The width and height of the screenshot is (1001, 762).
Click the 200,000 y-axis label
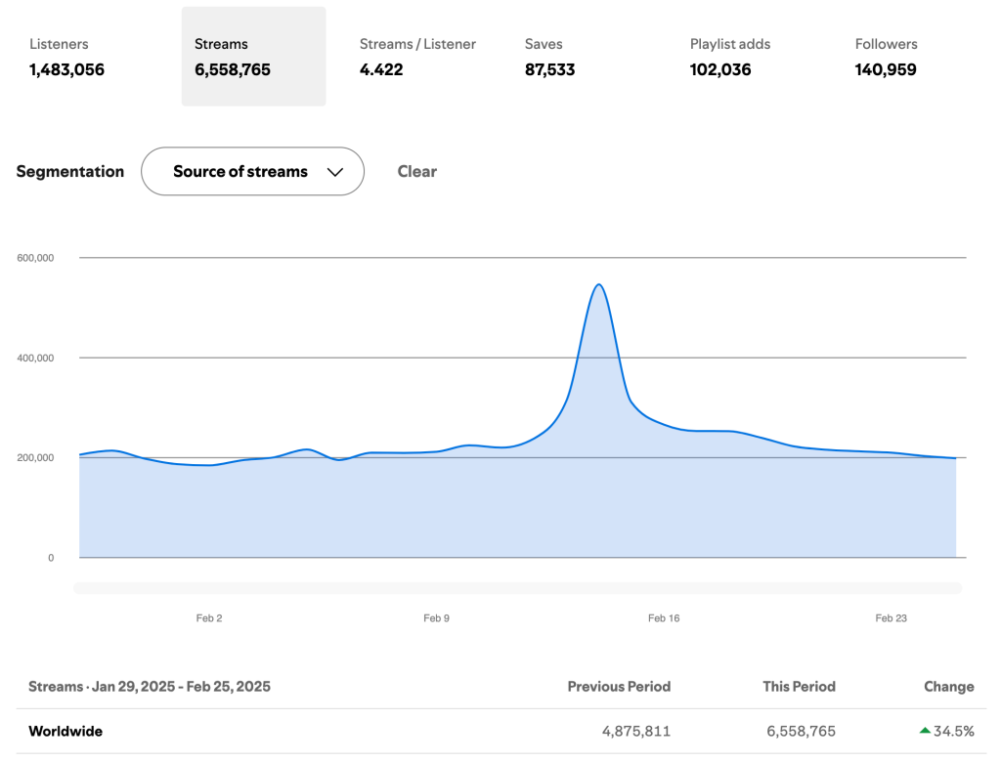click(x=35, y=457)
